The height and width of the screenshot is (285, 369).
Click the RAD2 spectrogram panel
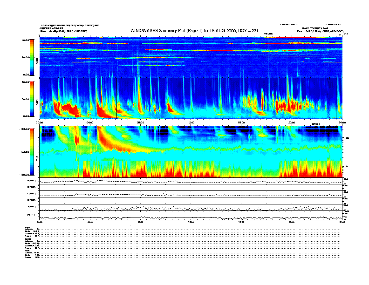[191, 57]
